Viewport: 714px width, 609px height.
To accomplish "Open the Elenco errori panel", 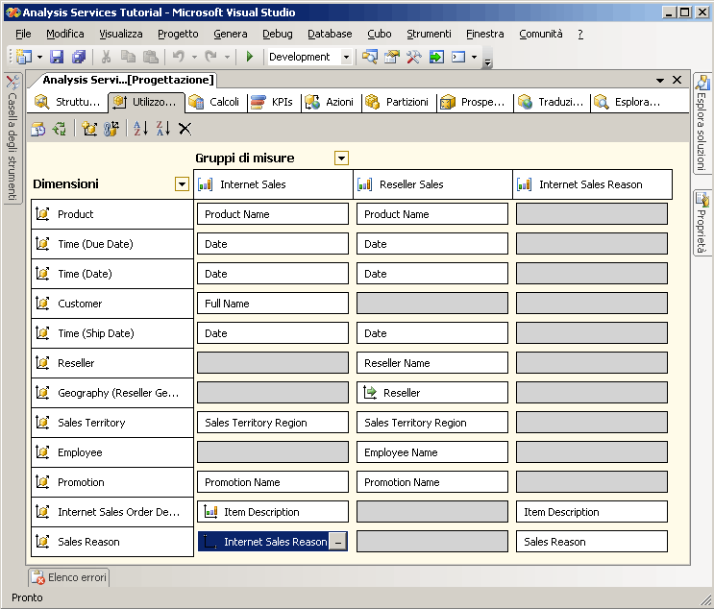I will (68, 577).
